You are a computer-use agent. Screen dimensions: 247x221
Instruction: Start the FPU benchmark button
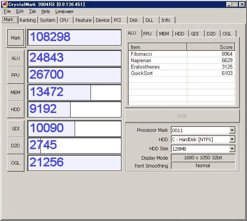[15, 75]
